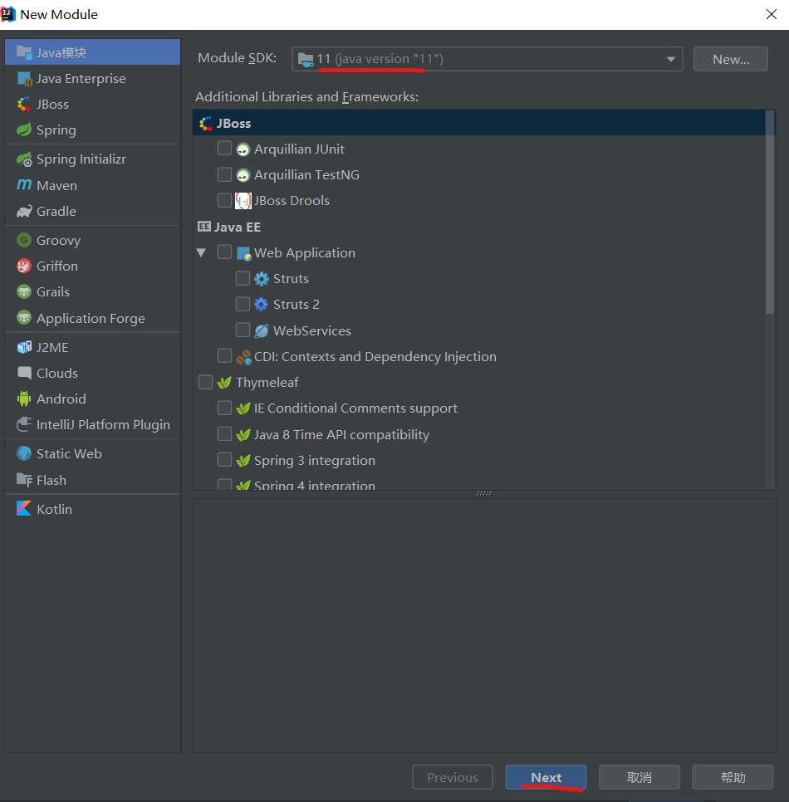Select the Java模块 folder icon

point(24,52)
